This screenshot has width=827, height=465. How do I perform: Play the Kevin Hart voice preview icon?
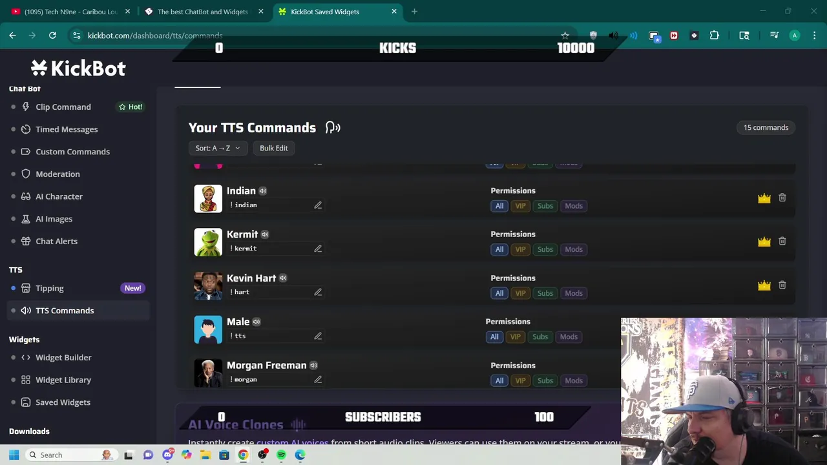click(x=283, y=278)
